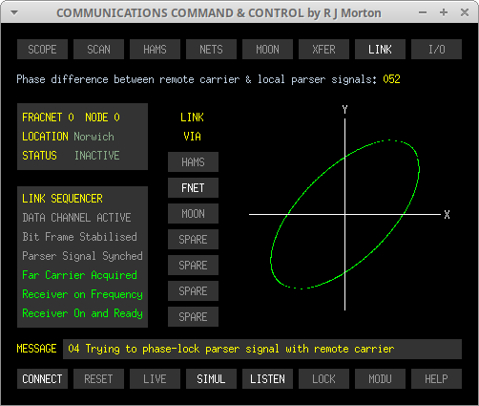Minimize the window
The image size is (479, 406).
pyautogui.click(x=423, y=12)
